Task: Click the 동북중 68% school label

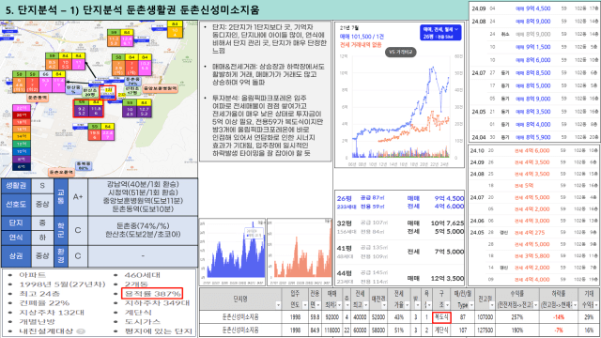Action: coord(84,166)
